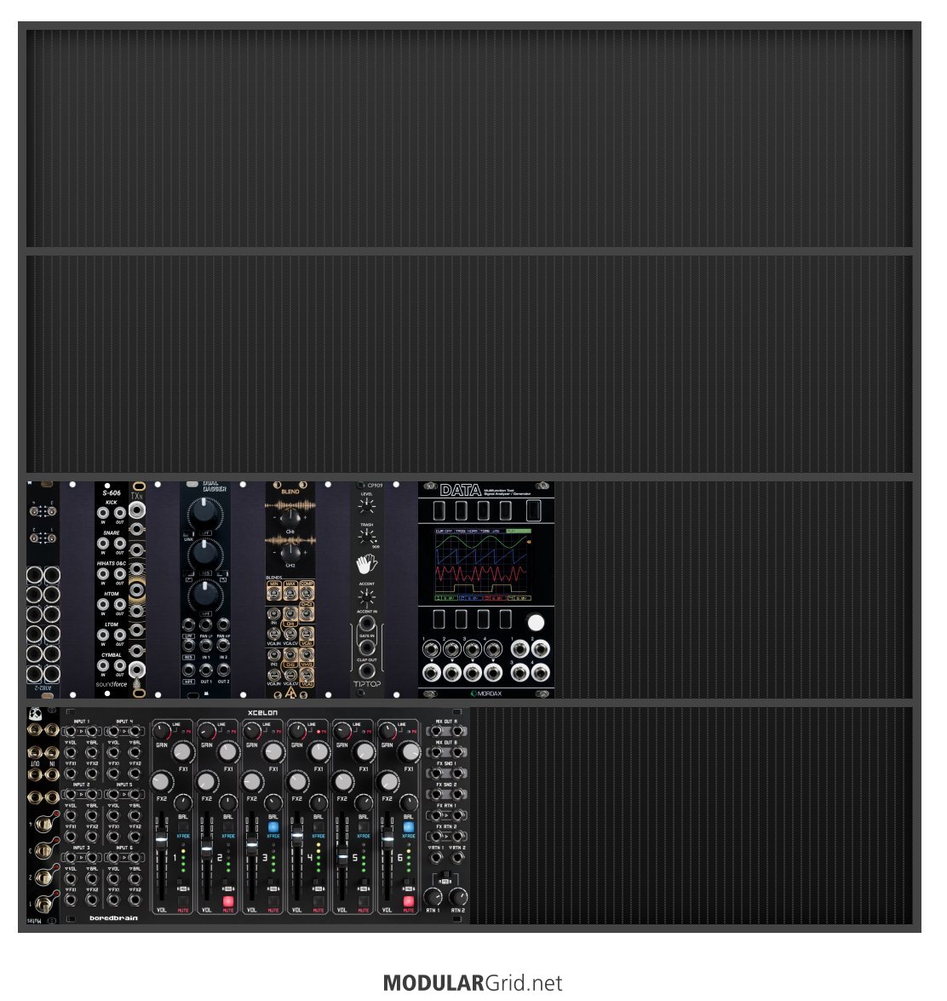Click the SNARE OUT jack on S-606

119,543
